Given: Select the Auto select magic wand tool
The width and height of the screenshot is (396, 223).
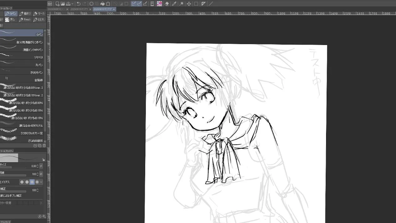Looking at the screenshot, I should pyautogui.click(x=182, y=4).
